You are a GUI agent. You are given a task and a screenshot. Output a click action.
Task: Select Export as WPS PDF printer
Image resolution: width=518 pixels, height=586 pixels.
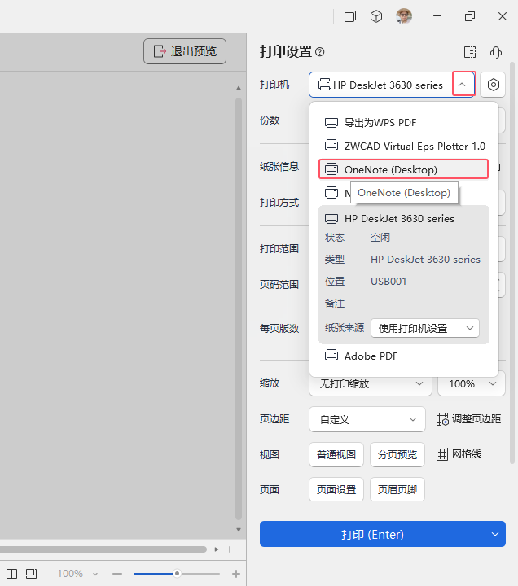(x=403, y=122)
